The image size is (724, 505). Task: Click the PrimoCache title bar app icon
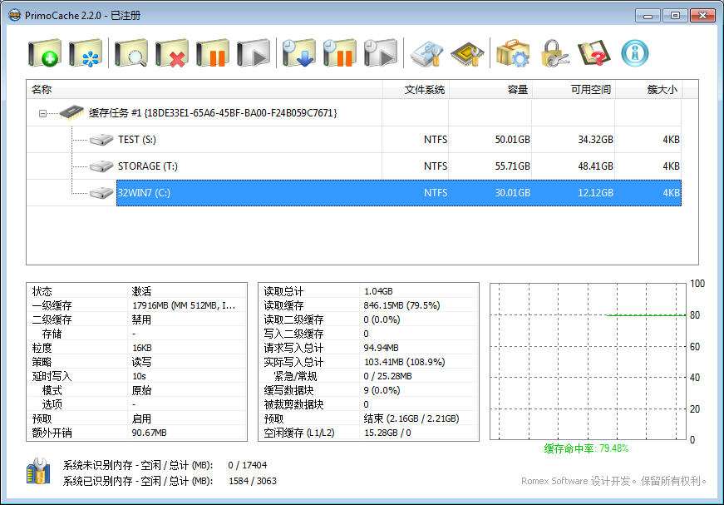(x=15, y=15)
